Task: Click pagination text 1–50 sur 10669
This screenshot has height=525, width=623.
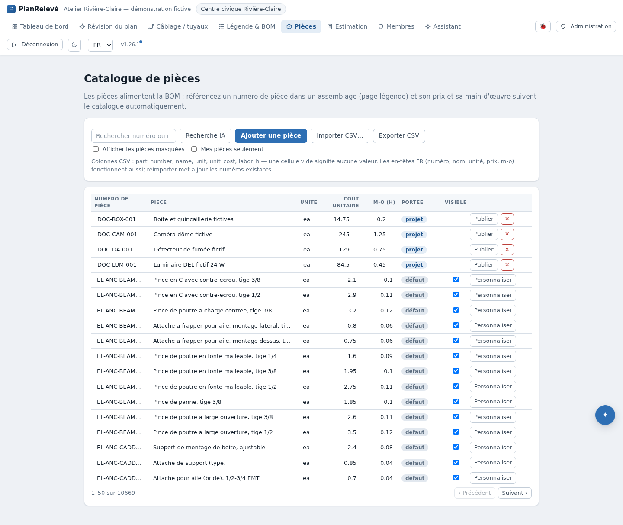Action: (113, 493)
